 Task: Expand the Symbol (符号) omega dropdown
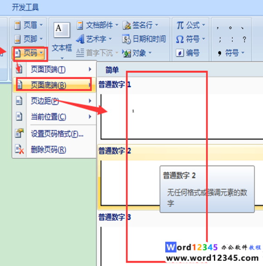pos(191,39)
